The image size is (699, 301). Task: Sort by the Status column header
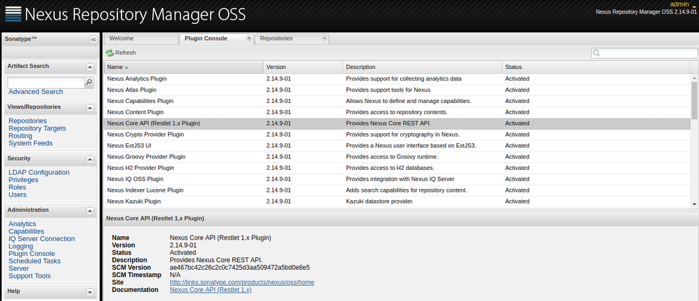pyautogui.click(x=595, y=67)
